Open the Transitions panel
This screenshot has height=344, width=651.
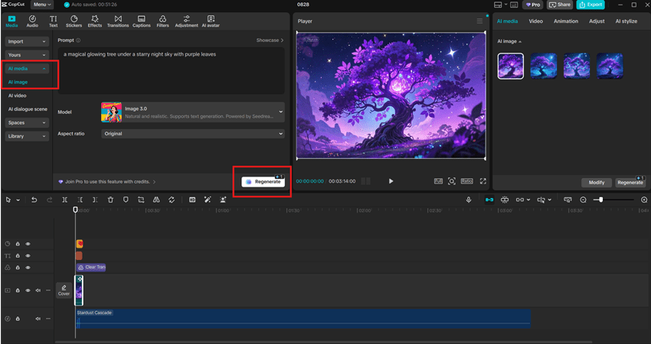click(118, 21)
